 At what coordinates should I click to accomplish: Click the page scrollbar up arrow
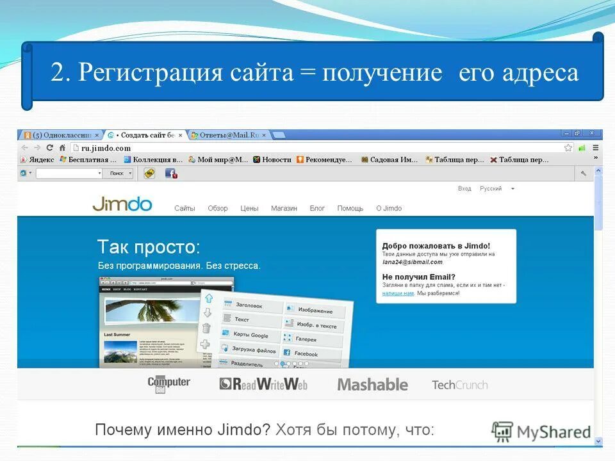point(598,170)
